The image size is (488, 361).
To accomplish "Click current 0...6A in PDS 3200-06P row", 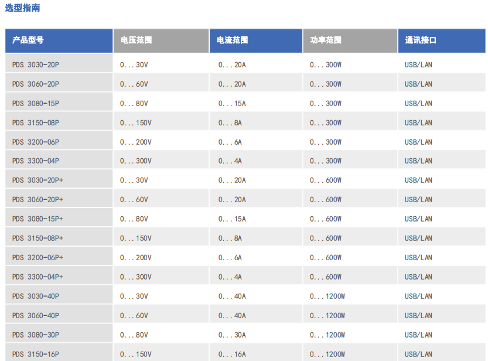I will (x=230, y=142).
